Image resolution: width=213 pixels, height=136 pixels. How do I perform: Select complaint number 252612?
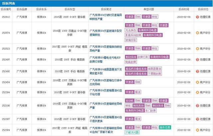coord(6,17)
